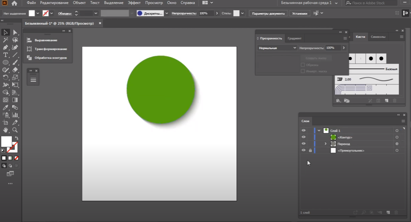The width and height of the screenshot is (411, 222).
Task: Click the Параметры документа button
Action: coord(268,13)
